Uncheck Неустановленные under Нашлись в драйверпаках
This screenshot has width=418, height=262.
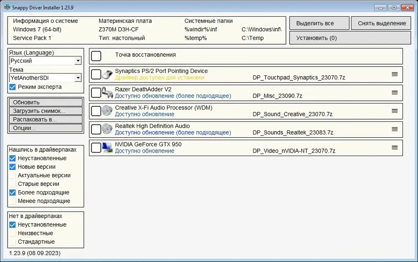pyautogui.click(x=13, y=158)
